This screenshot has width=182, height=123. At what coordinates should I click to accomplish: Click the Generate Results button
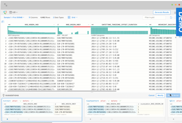click(x=161, y=12)
